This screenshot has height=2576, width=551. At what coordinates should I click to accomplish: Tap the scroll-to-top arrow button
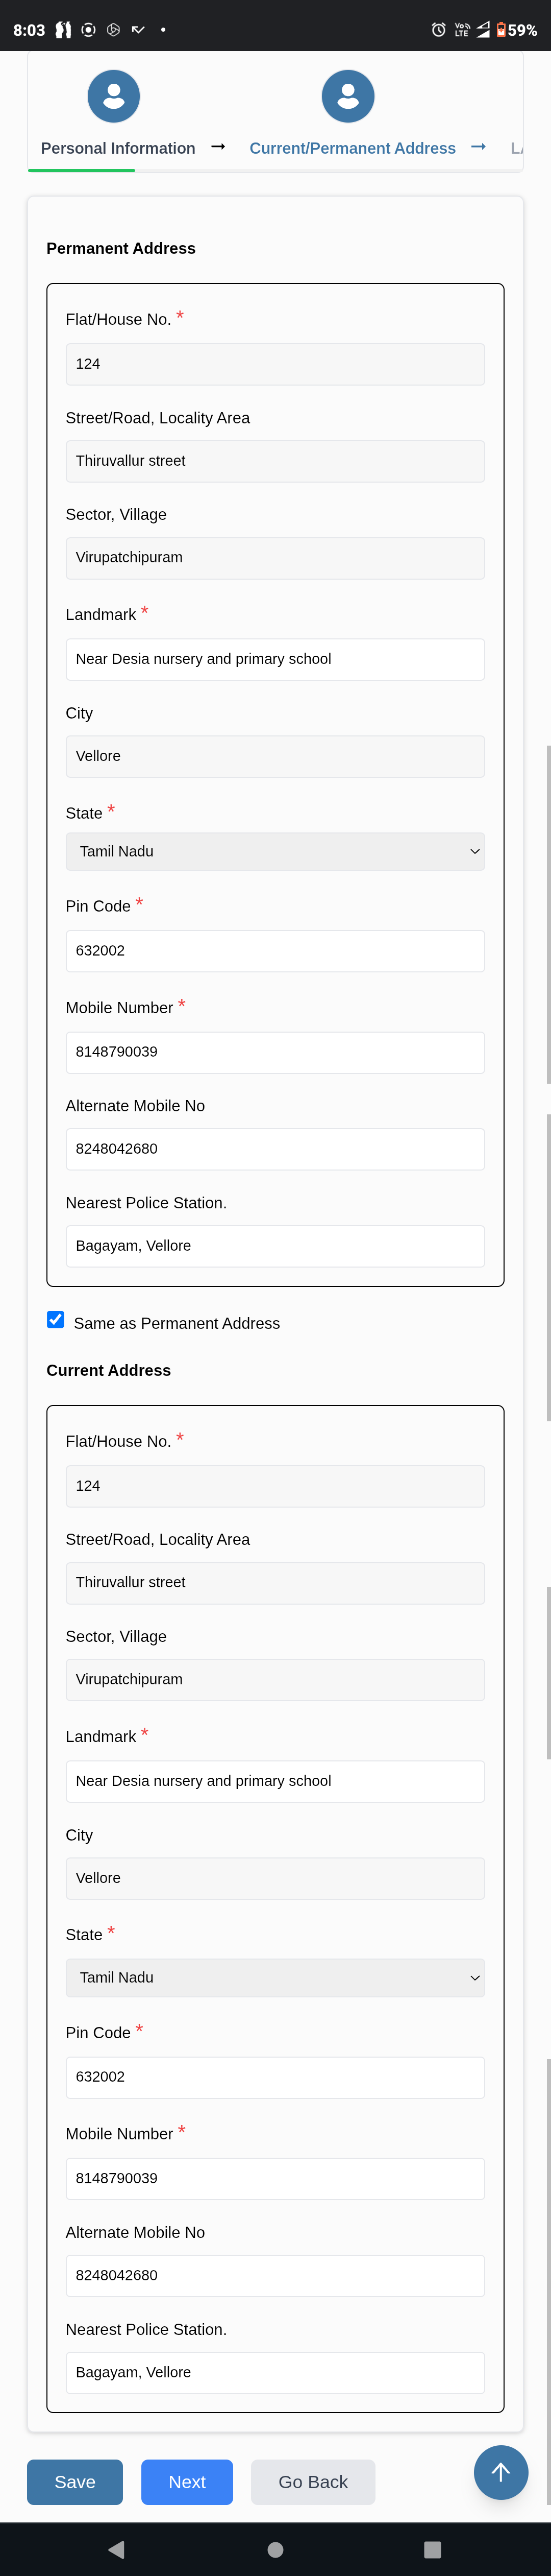[x=500, y=2471]
